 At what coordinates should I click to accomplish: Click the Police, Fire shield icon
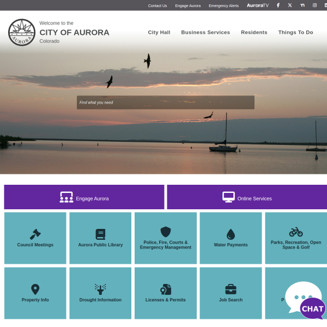click(x=166, y=232)
